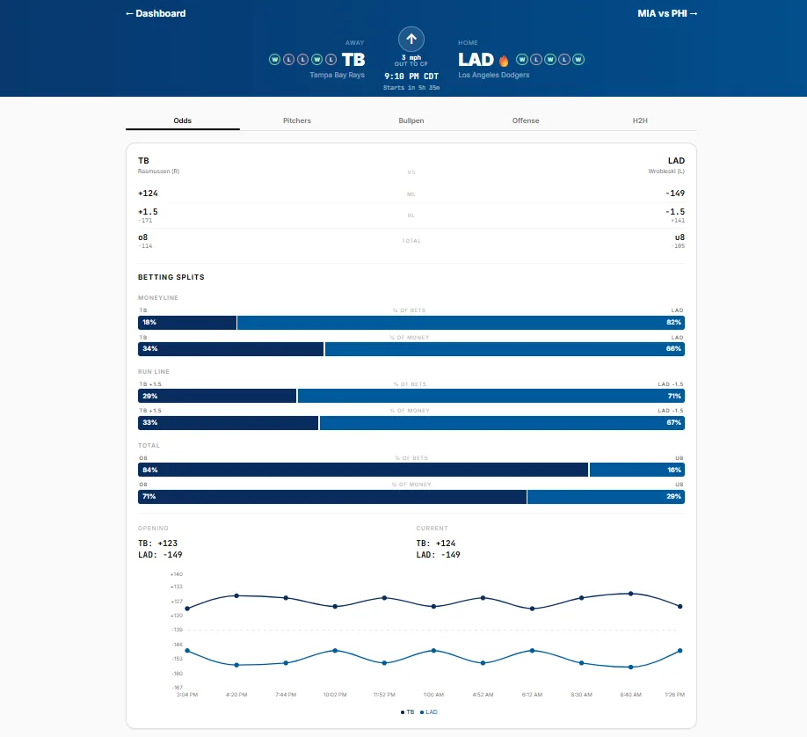Click the wind direction arrow icon
Viewport: 807px width, 737px height.
(x=411, y=39)
